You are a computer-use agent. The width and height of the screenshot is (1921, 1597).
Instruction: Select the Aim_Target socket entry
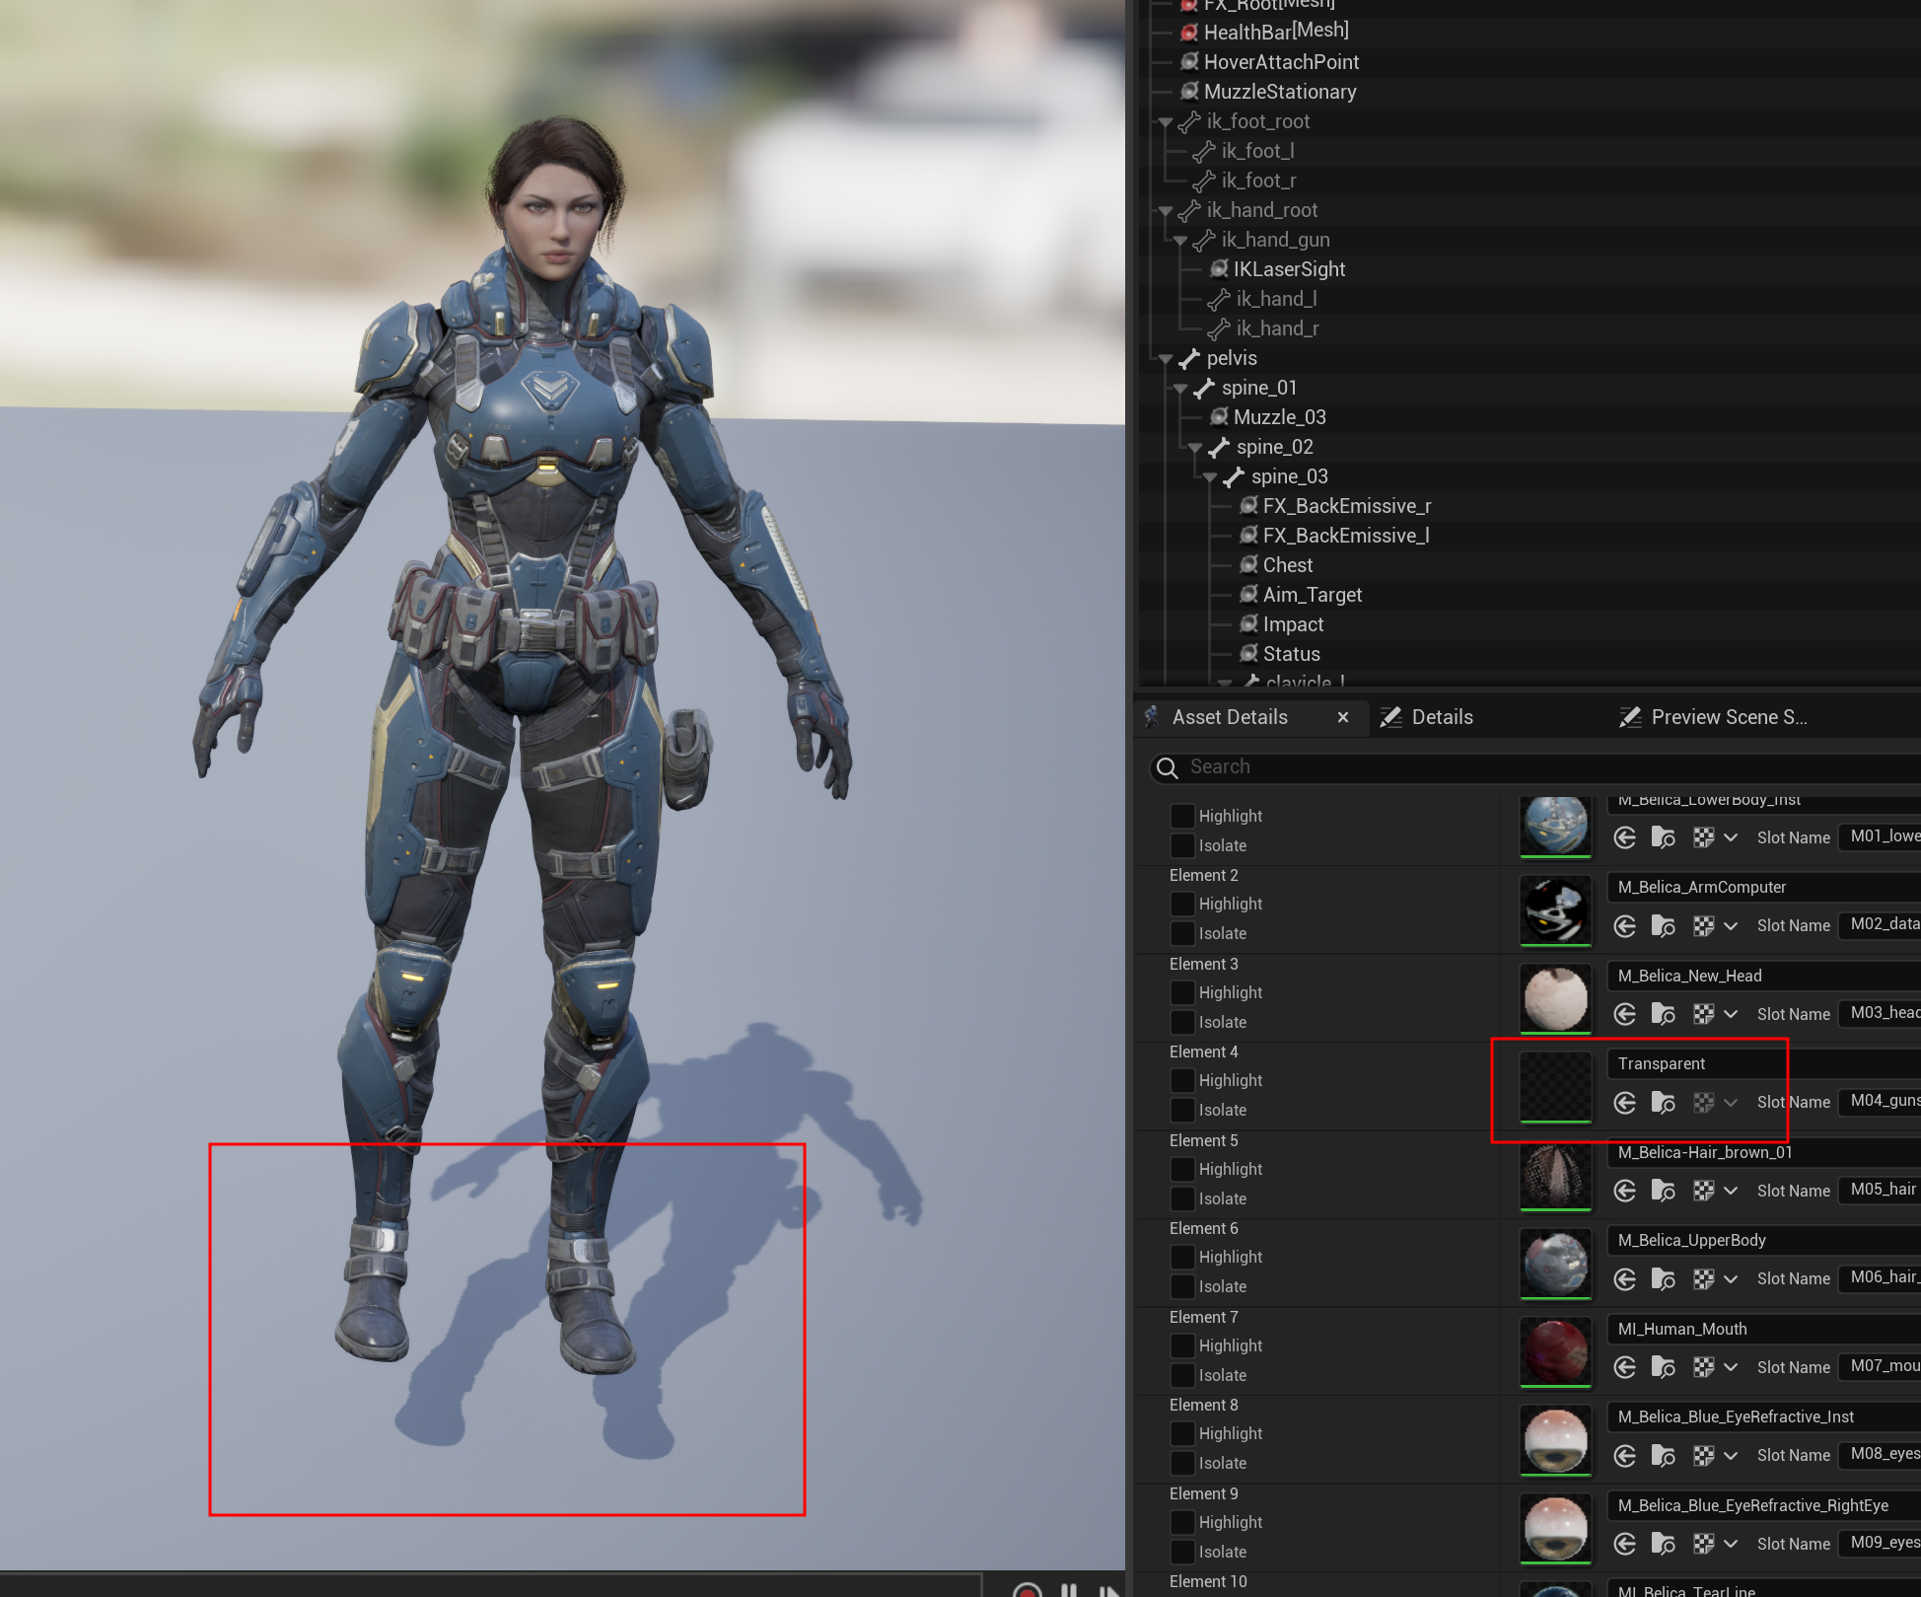point(1312,595)
